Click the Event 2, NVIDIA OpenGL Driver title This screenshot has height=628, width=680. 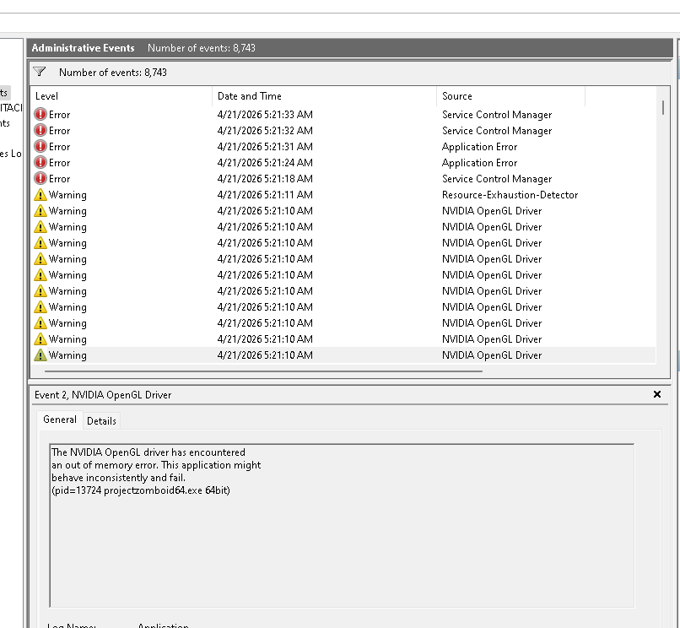pos(103,395)
